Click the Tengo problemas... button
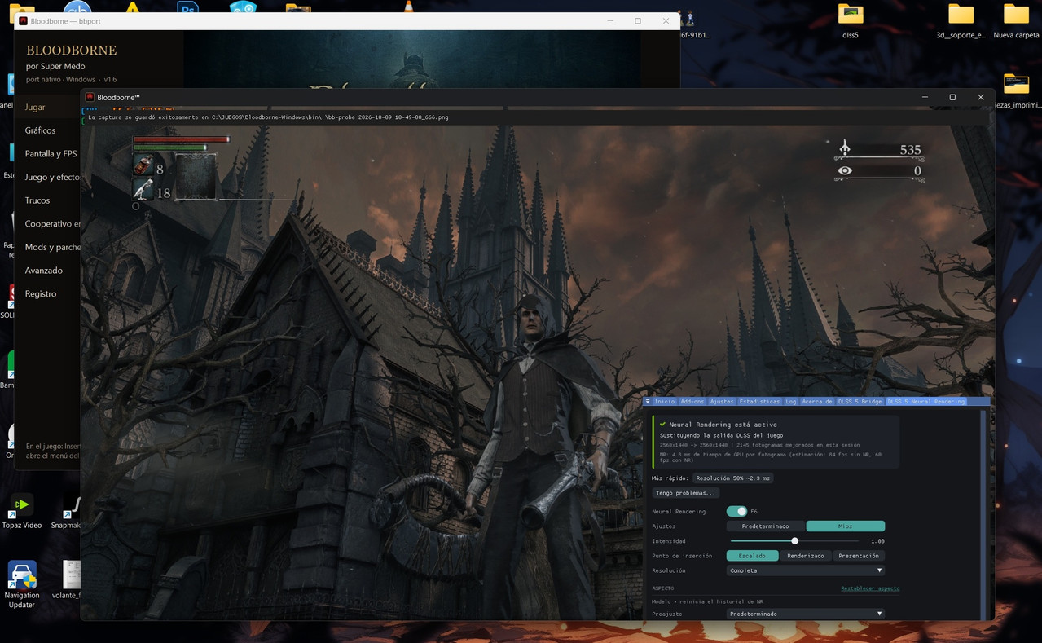1042x643 pixels. (x=685, y=493)
